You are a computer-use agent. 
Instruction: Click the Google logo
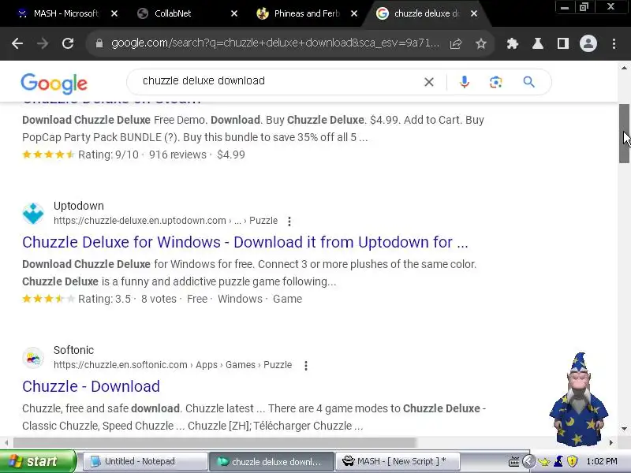[54, 84]
